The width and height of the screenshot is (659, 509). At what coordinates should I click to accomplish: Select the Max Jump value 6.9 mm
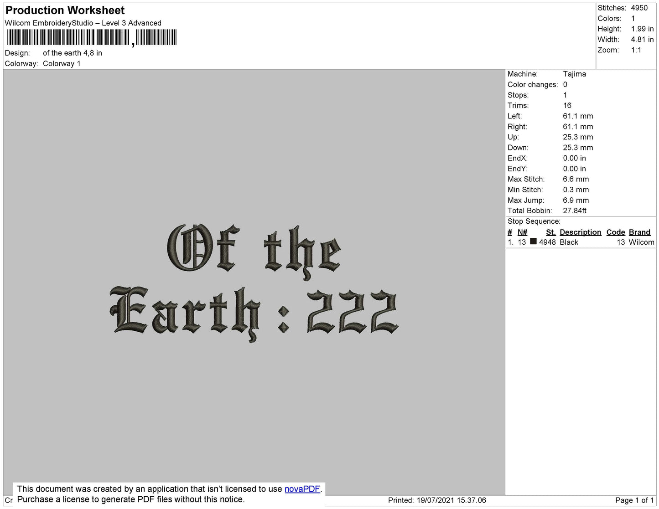click(576, 200)
